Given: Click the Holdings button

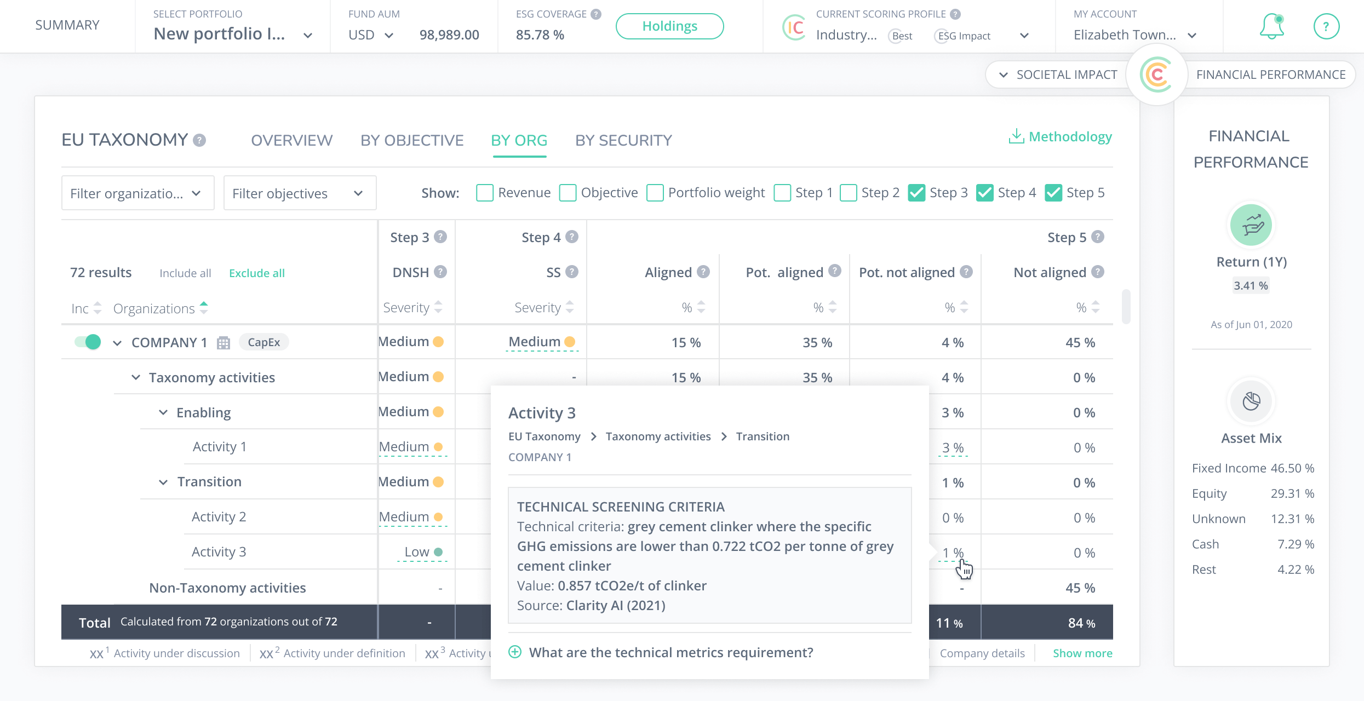Looking at the screenshot, I should (x=669, y=26).
